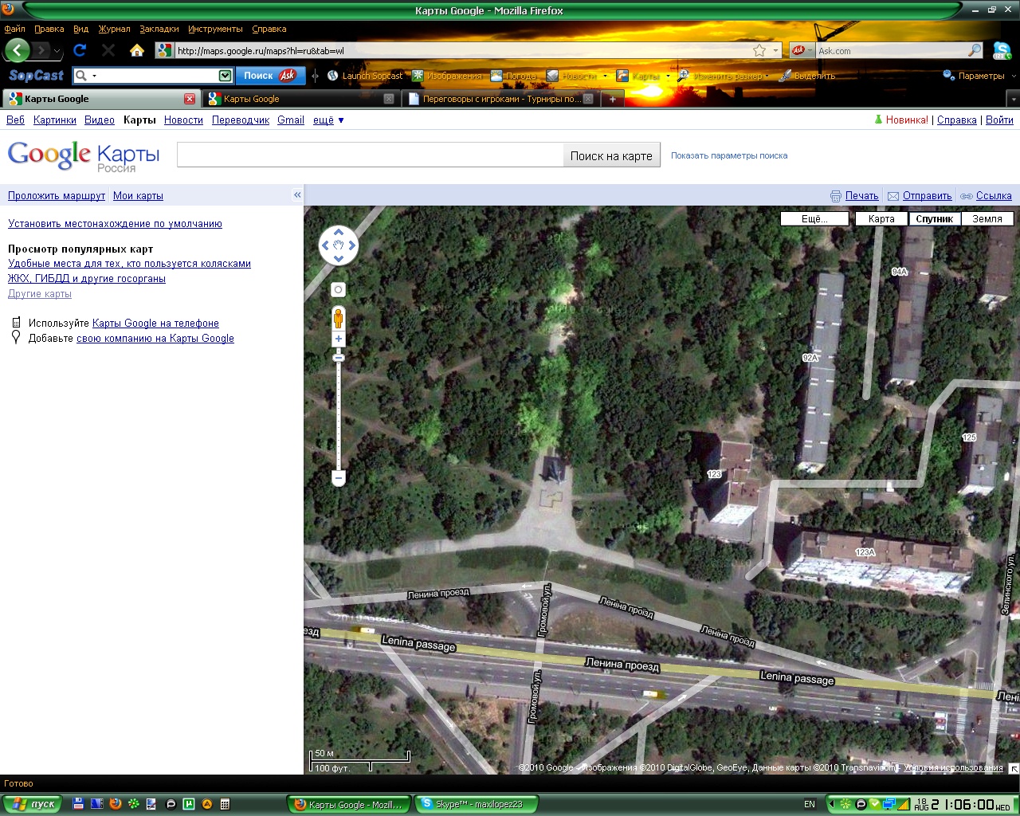Click the Выделить highlight toolbar button

[x=807, y=76]
